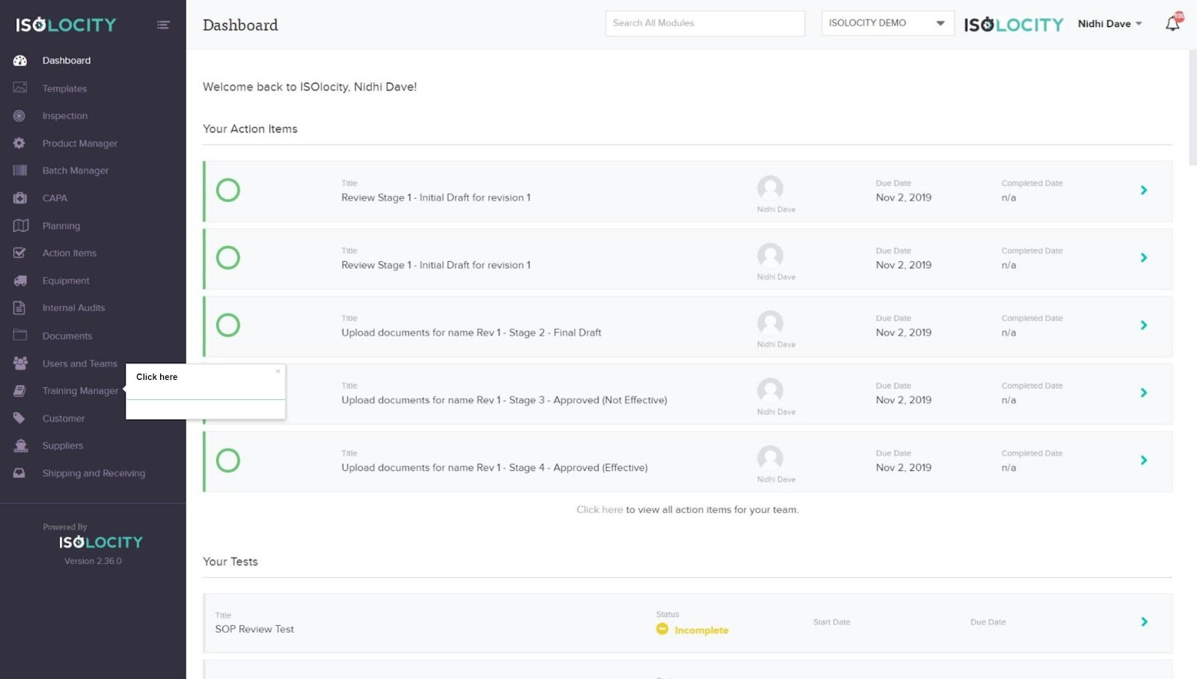This screenshot has width=1197, height=679.
Task: Toggle circle for Stage 2 Final Draft item
Action: (x=228, y=325)
